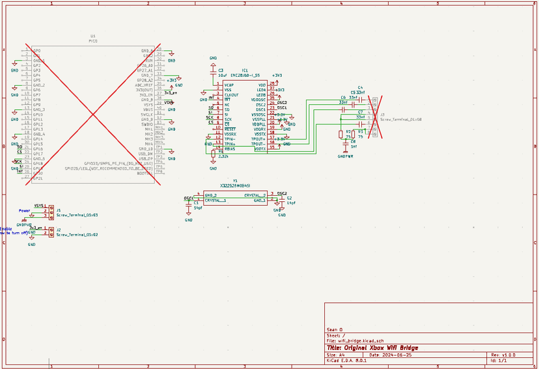The image size is (539, 369).
Task: Select the blue 'Power' text label
Action: pos(24,211)
